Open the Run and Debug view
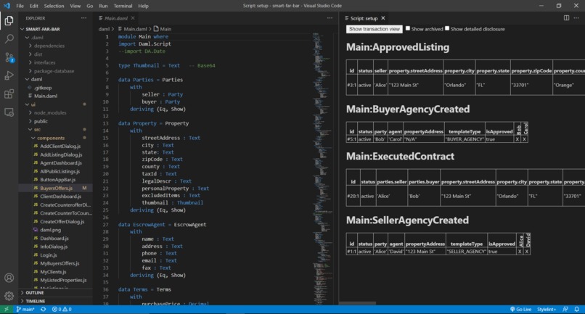This screenshot has height=314, width=585. [x=9, y=75]
